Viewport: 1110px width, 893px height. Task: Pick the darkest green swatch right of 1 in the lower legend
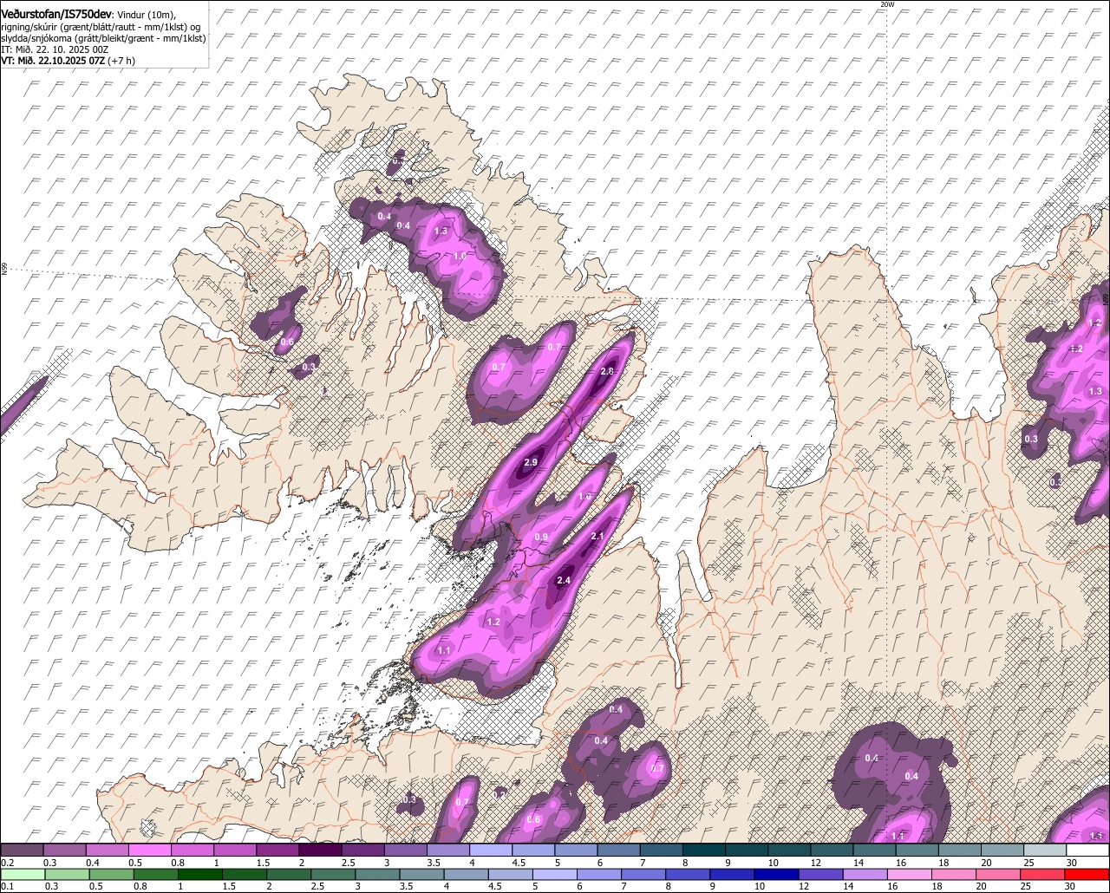(x=200, y=874)
